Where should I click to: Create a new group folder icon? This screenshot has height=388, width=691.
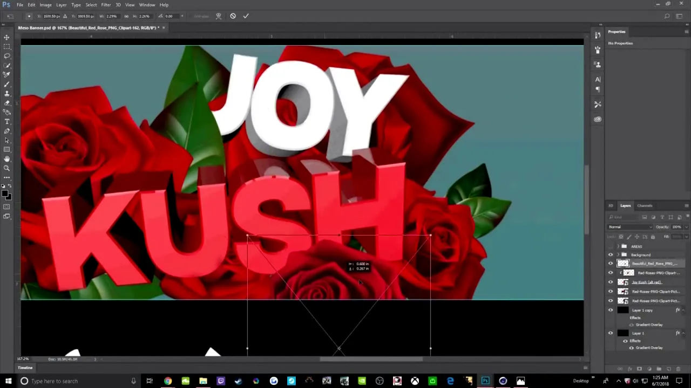[x=659, y=369]
